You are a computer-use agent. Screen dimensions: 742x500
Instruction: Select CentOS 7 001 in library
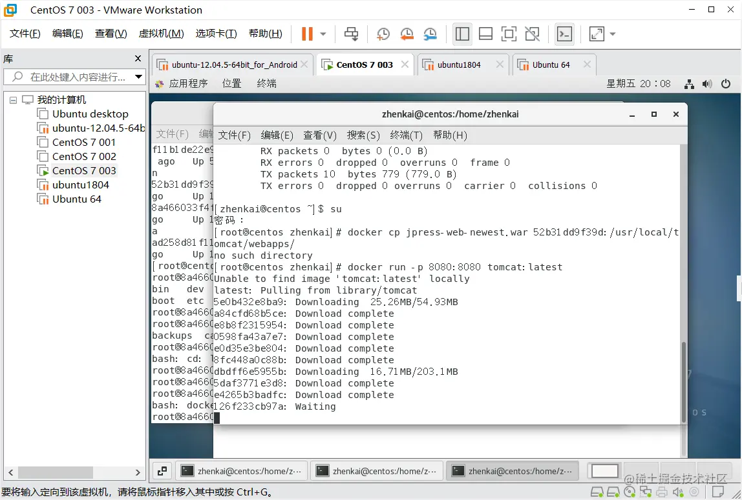pyautogui.click(x=77, y=142)
